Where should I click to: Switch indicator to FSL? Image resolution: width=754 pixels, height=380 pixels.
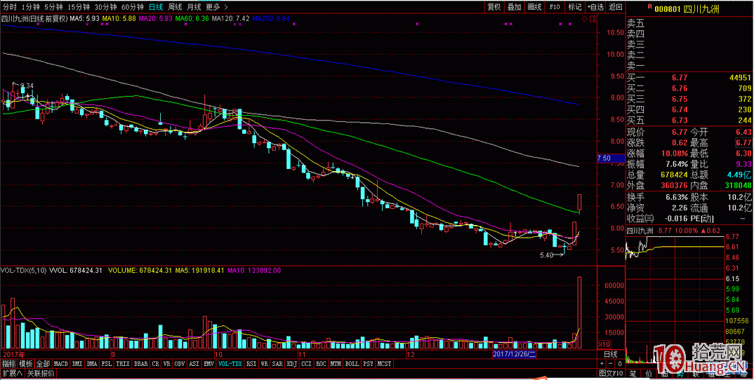click(107, 364)
